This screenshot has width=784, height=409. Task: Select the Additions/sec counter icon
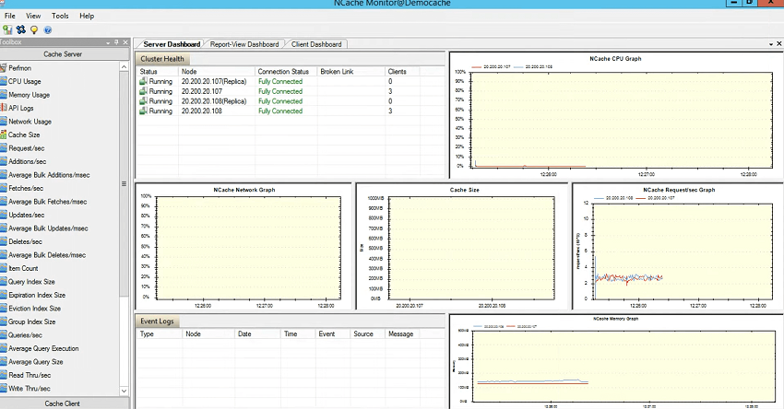(x=3, y=161)
